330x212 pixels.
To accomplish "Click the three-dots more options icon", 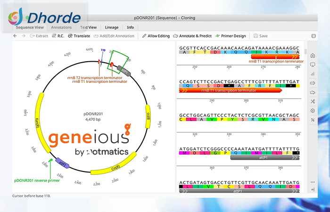I will click(x=313, y=182).
